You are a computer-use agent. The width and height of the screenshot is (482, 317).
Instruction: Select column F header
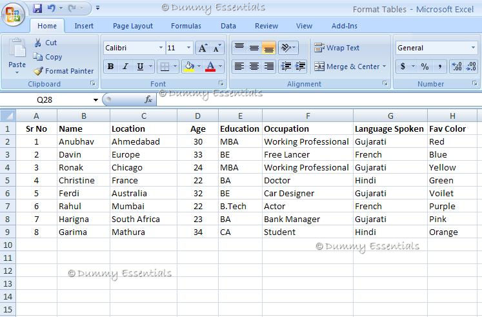pos(308,116)
